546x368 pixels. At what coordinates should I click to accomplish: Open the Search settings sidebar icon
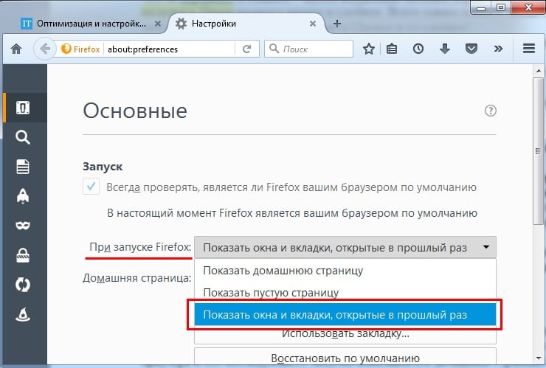pos(23,137)
